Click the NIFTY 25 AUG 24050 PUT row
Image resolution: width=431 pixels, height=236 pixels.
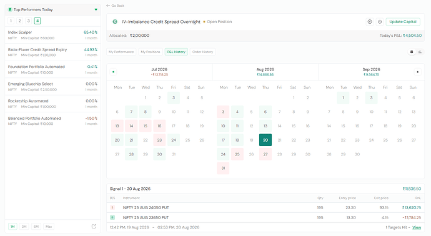pos(265,207)
